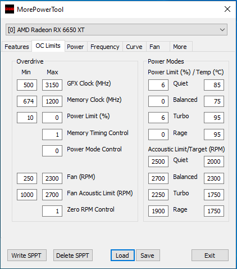Edit the Rage acoustic limit RPM field

[158, 211]
